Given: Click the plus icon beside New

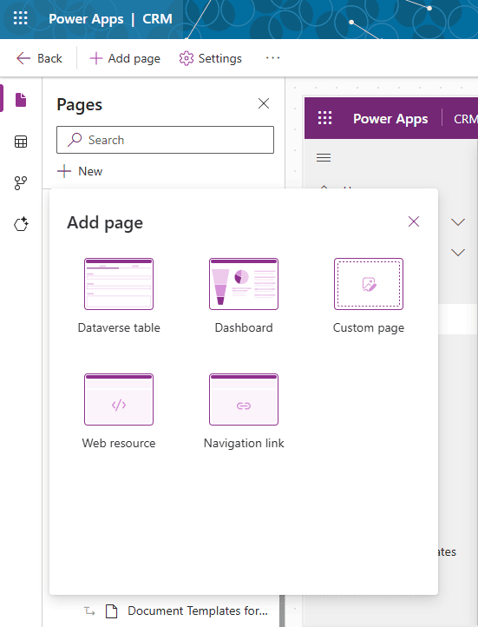Looking at the screenshot, I should coord(64,172).
